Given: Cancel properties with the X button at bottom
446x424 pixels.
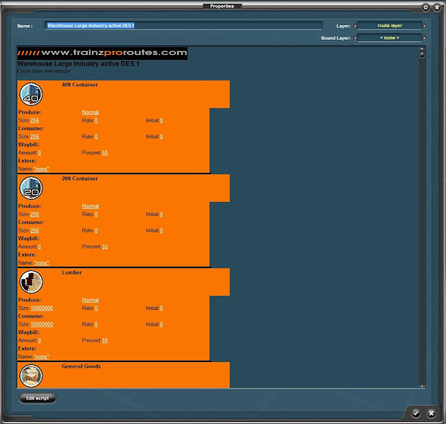Looking at the screenshot, I should [x=431, y=413].
